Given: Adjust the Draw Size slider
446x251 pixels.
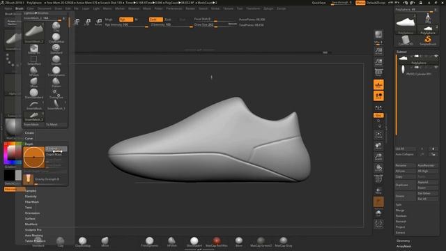Looking at the screenshot, I should tap(215, 25).
